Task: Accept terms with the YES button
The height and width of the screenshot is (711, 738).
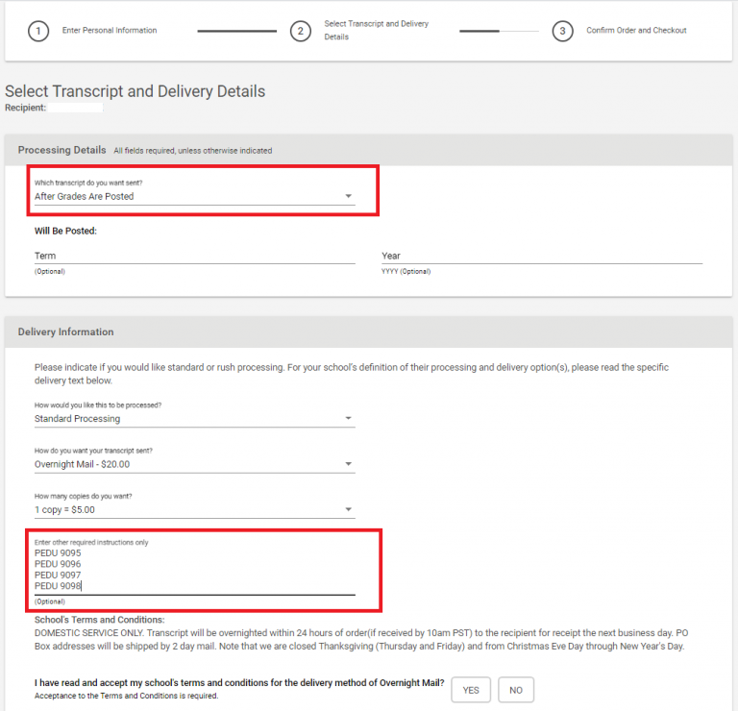Action: tap(471, 690)
